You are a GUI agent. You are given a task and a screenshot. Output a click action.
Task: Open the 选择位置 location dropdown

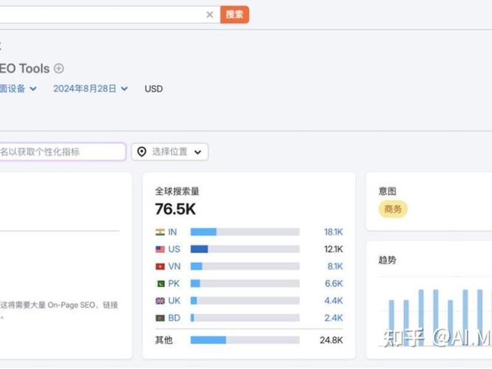click(x=170, y=152)
